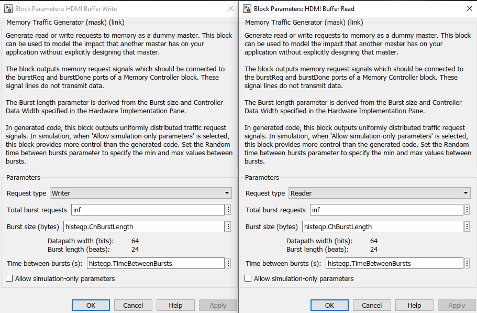Click the Time between bursts field in HDMI Buffer Write
477x313 pixels.
click(x=156, y=263)
